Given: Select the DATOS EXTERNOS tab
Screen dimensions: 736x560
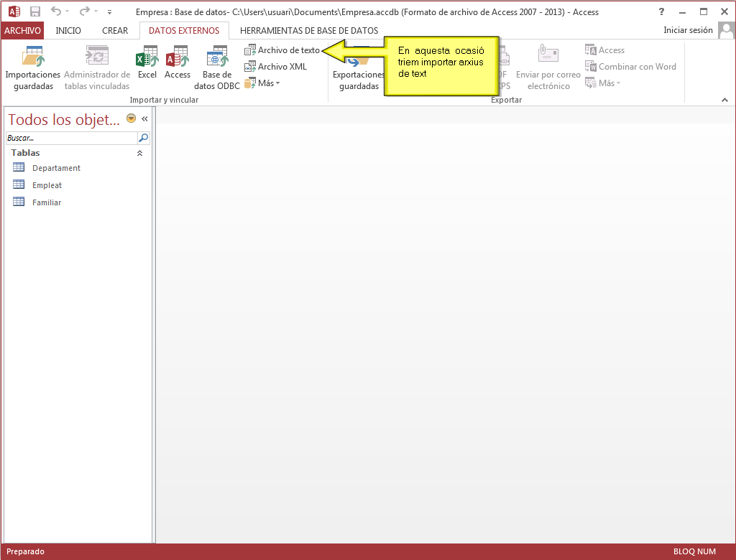Looking at the screenshot, I should pos(184,30).
